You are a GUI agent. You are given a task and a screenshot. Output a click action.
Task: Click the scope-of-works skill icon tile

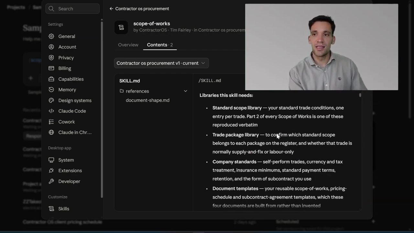pos(121,28)
